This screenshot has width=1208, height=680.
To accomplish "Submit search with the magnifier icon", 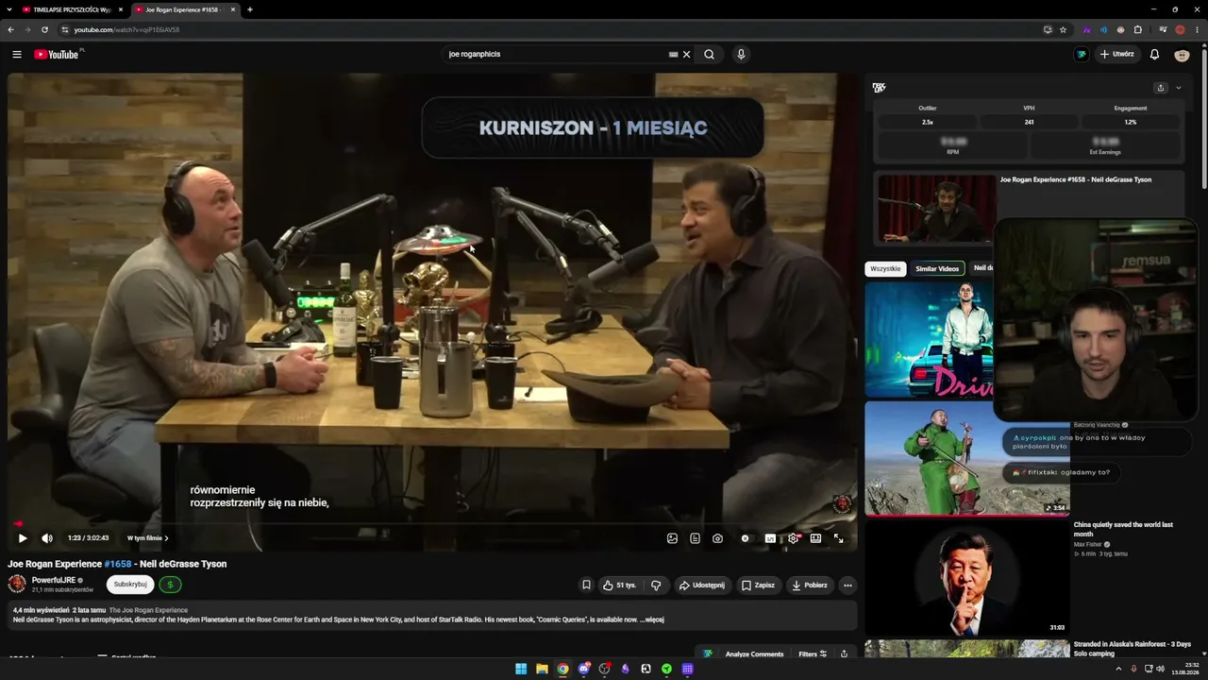I will [710, 55].
